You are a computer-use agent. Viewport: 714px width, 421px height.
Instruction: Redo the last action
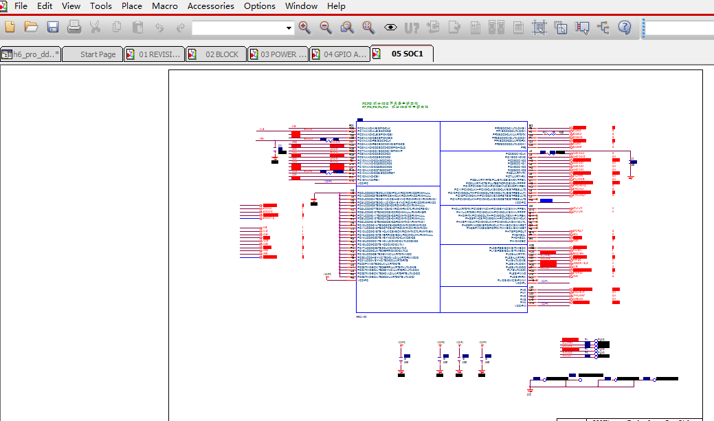(180, 28)
